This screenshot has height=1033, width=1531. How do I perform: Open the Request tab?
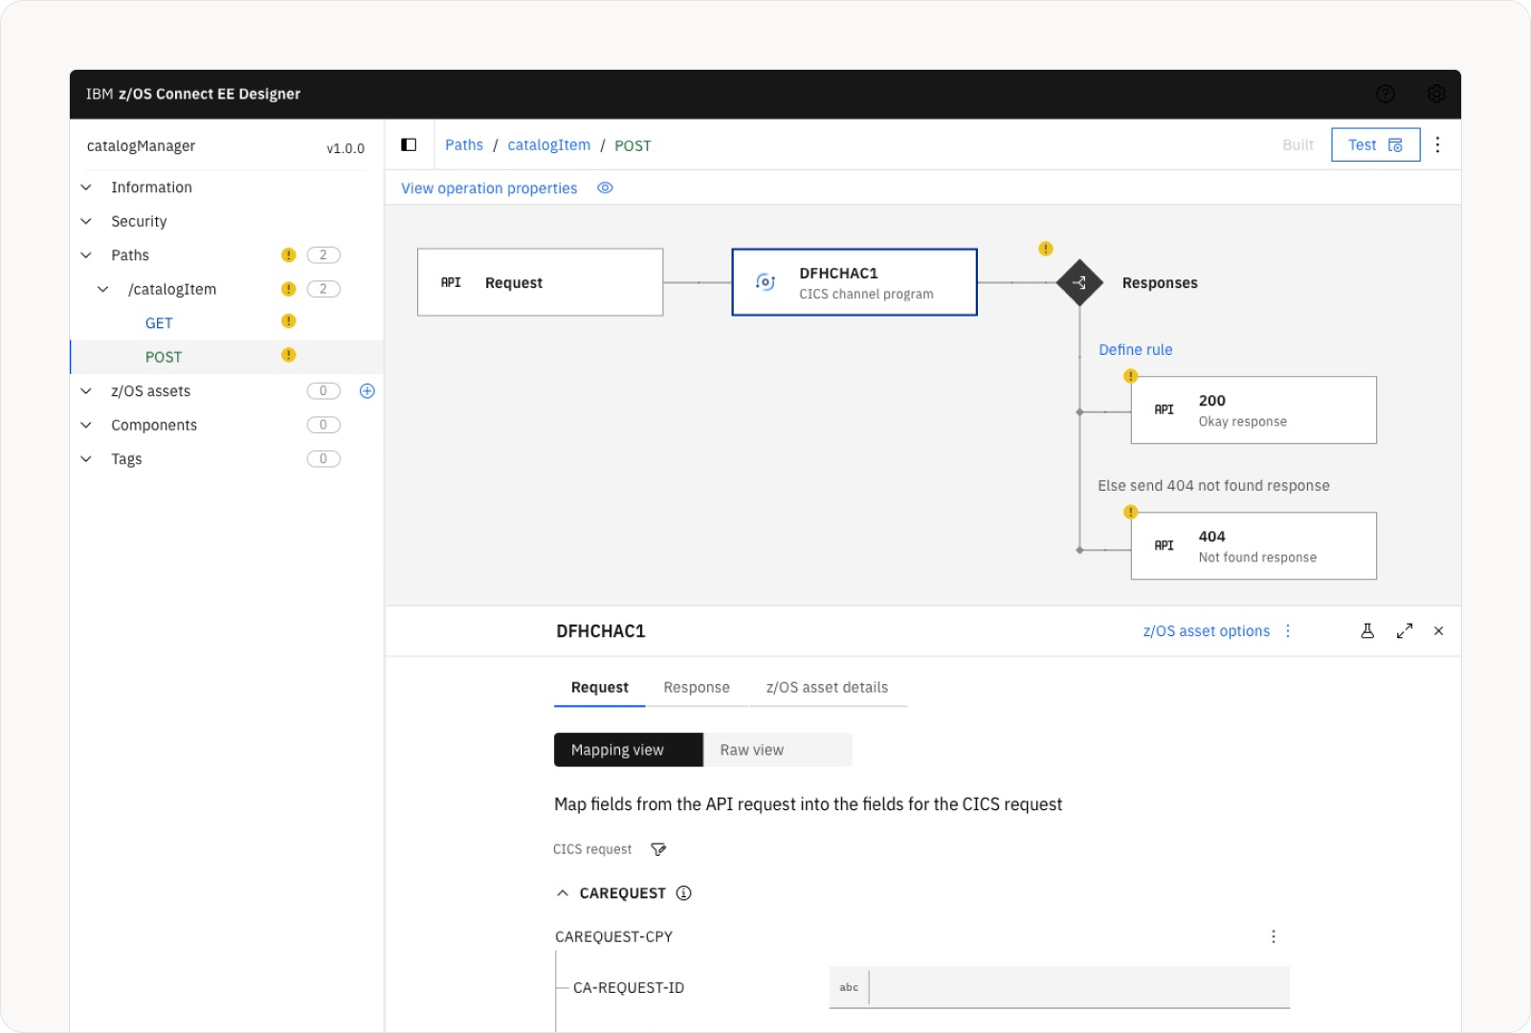tap(600, 688)
